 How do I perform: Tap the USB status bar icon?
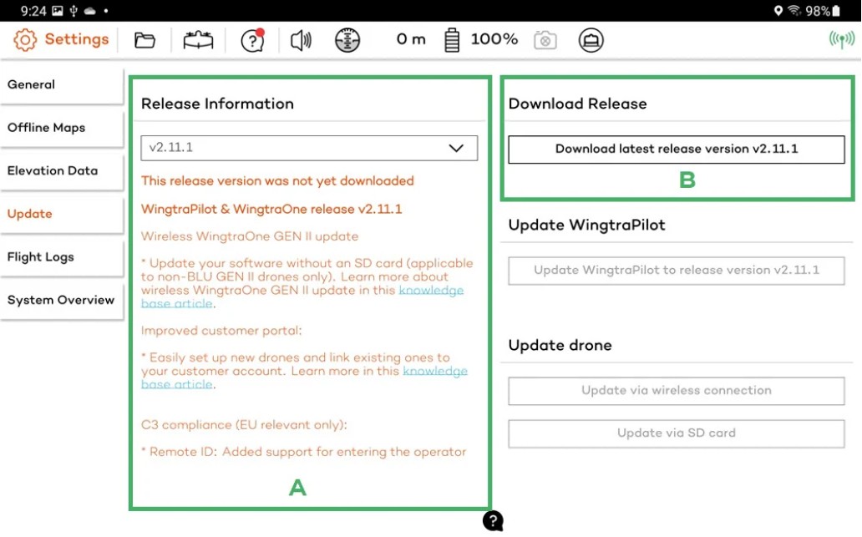74,11
